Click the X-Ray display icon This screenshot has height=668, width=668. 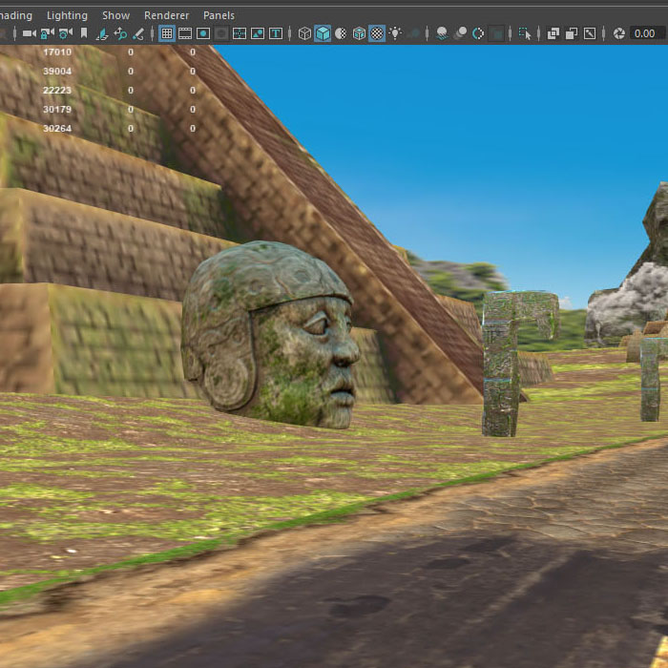553,33
